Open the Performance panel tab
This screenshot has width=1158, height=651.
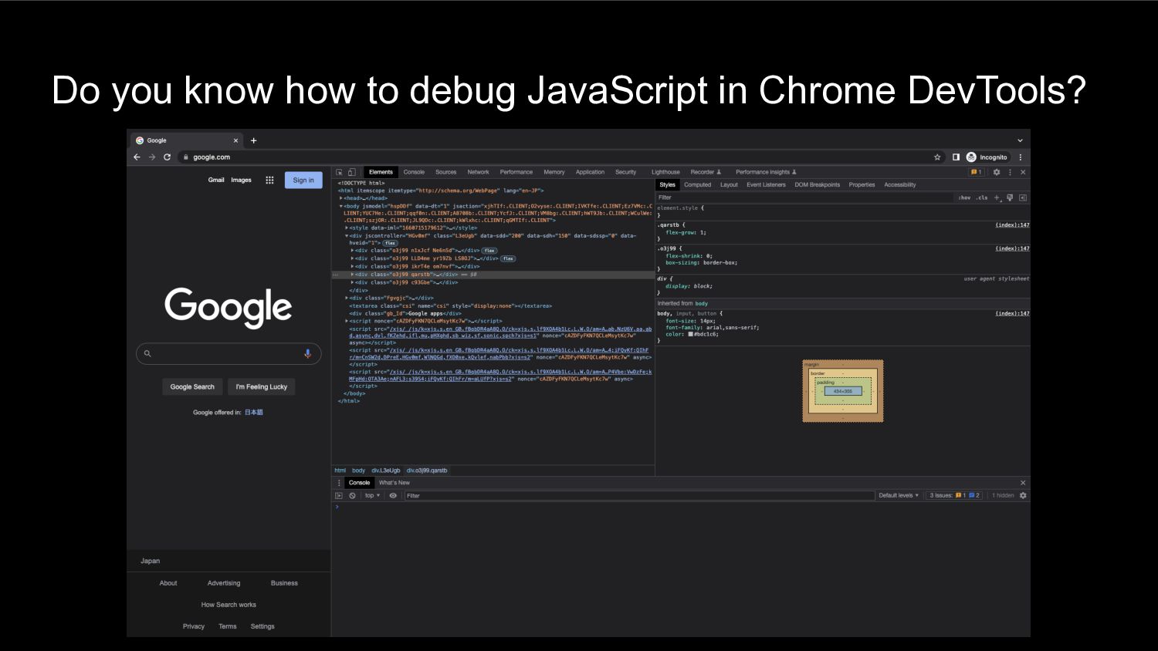(516, 172)
